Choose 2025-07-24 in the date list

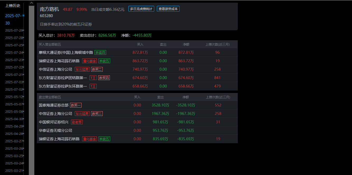tap(14, 52)
